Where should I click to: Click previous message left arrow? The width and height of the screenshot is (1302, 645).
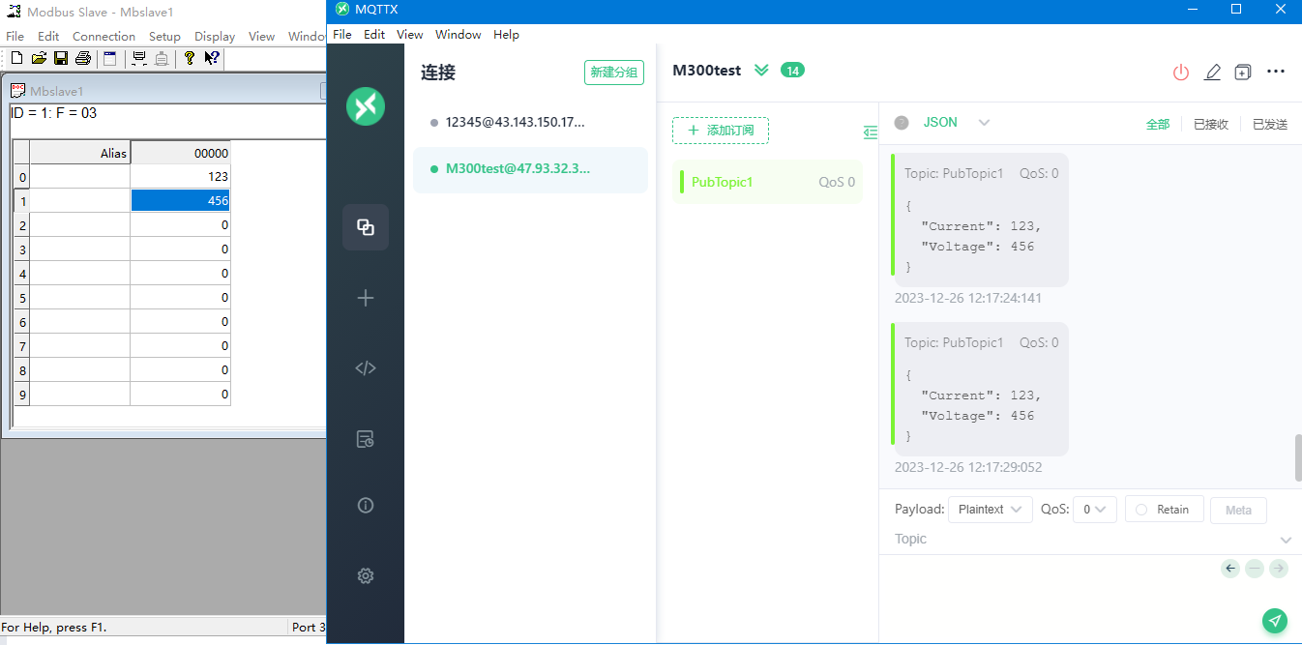coord(1230,569)
